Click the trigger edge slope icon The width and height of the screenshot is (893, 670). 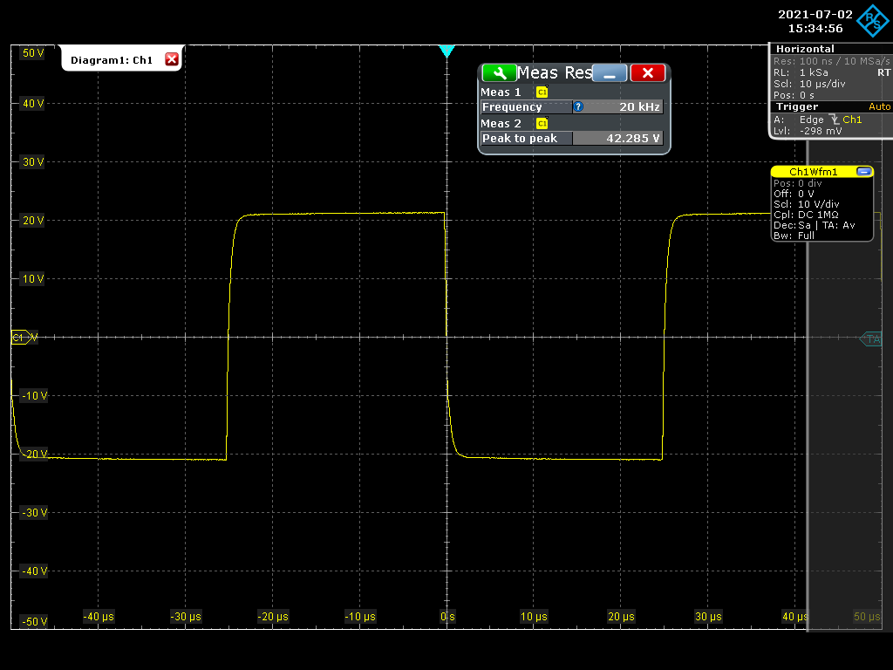click(x=834, y=119)
